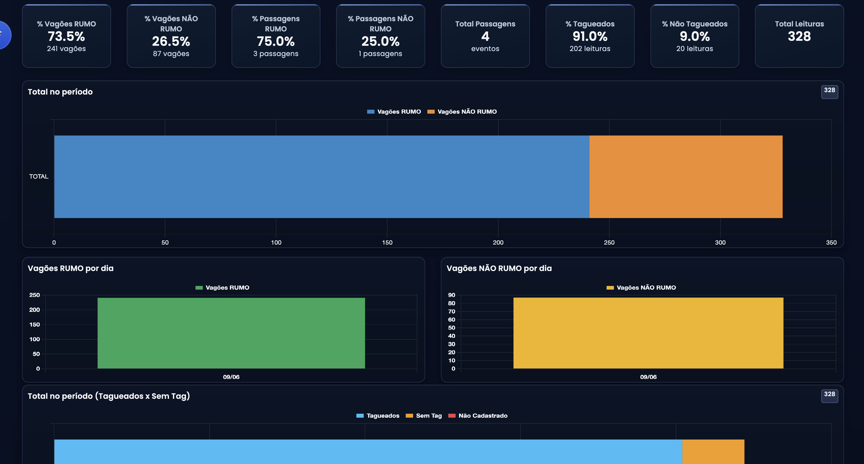Click '241 vagões' text in first card
This screenshot has height=464, width=864.
point(66,49)
